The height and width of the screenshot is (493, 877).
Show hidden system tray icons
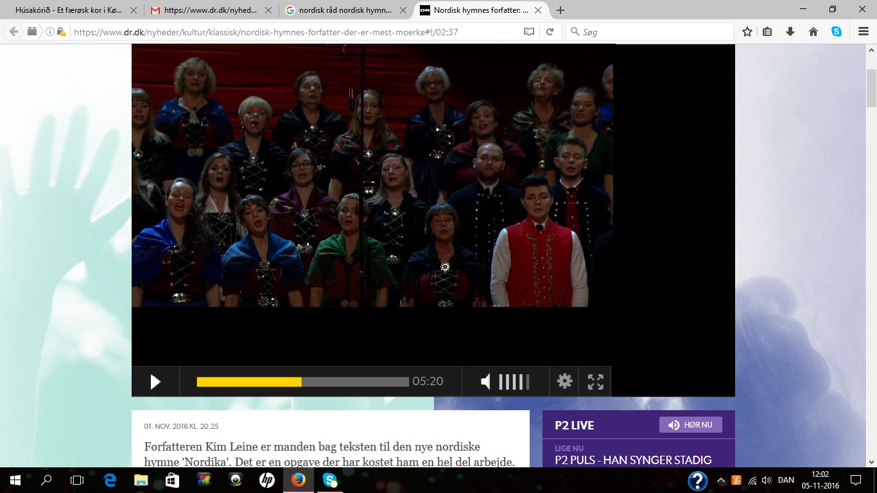(721, 480)
